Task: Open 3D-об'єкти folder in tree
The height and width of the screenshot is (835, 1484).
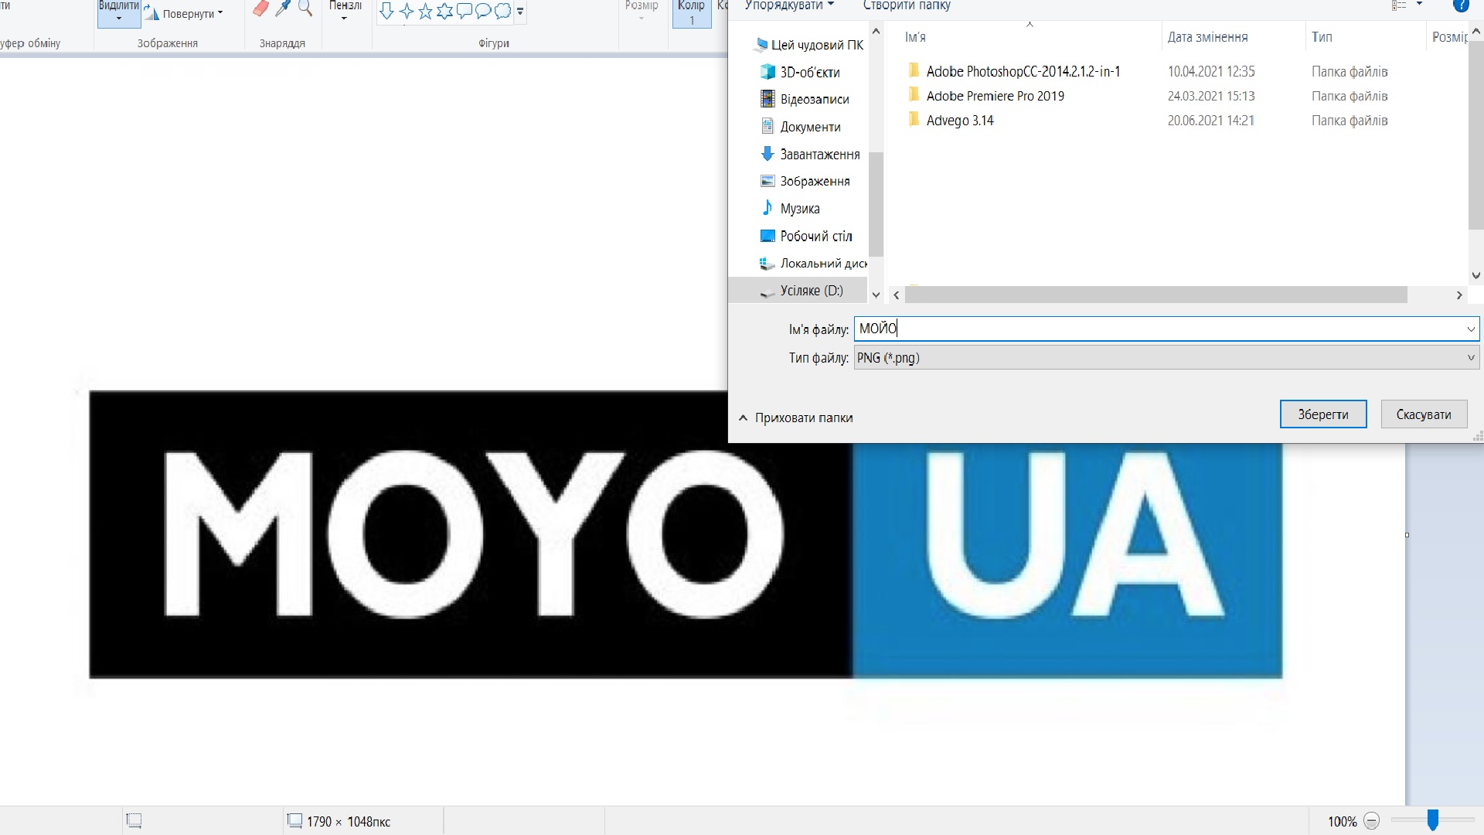Action: pos(801,72)
